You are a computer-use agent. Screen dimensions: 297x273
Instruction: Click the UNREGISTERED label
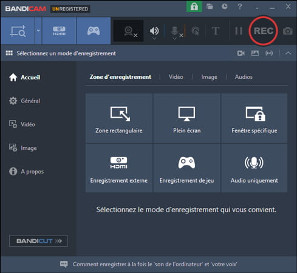tap(70, 9)
